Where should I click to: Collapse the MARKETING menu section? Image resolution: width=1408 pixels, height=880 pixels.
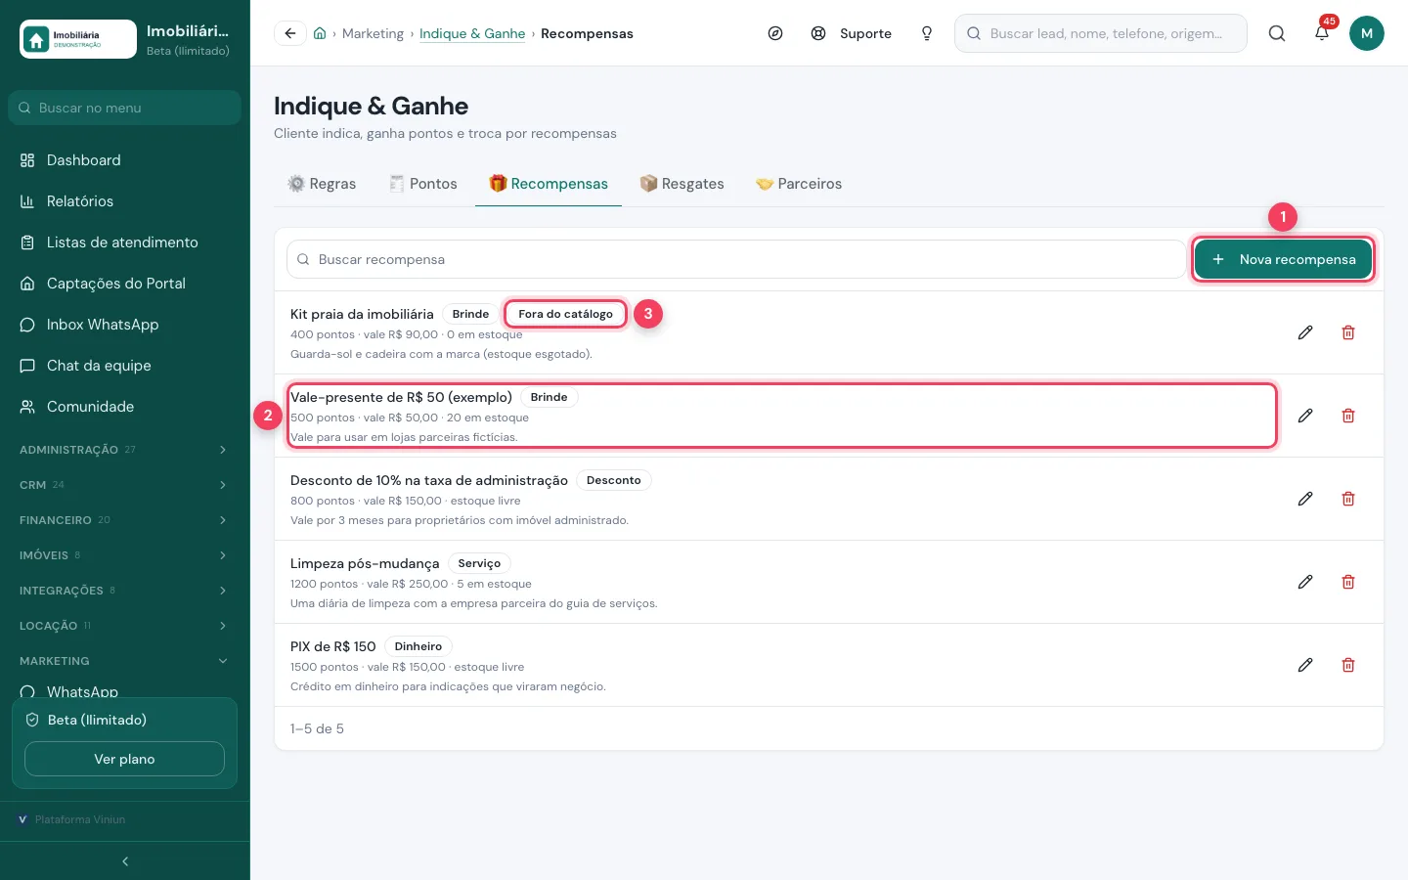click(x=125, y=661)
